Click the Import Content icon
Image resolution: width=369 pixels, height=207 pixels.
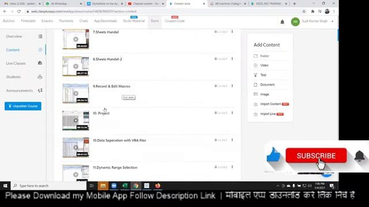pyautogui.click(x=255, y=104)
